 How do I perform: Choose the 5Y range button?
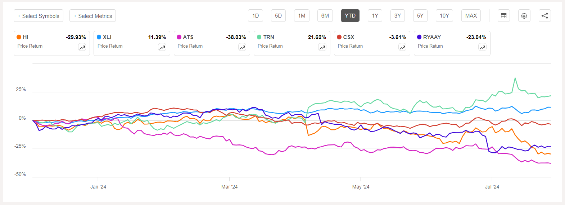coord(420,16)
